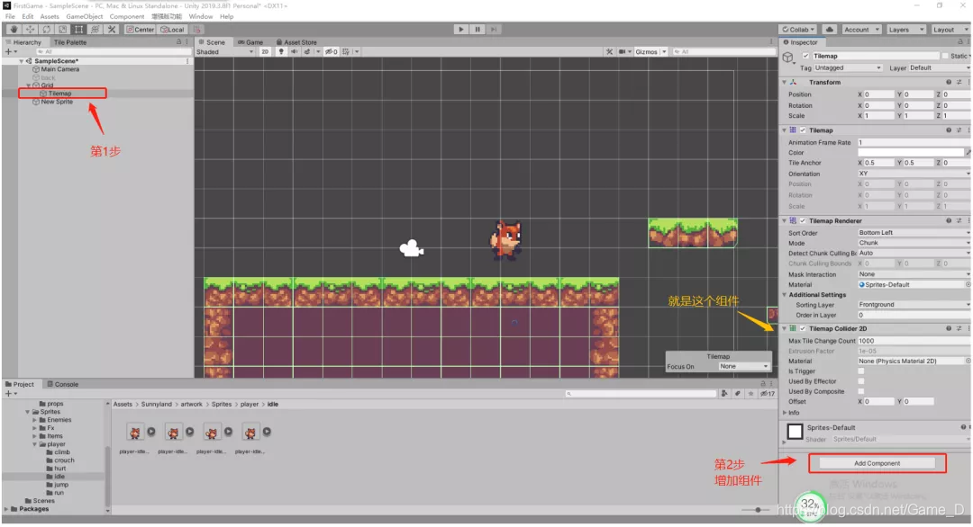Open the Sorting Layer dropdown
This screenshot has width=973, height=527.
point(914,305)
